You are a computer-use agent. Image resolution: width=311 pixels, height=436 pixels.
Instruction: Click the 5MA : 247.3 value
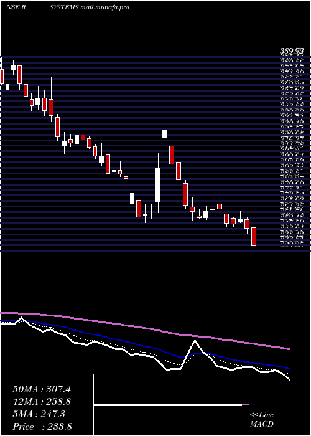pos(39,414)
